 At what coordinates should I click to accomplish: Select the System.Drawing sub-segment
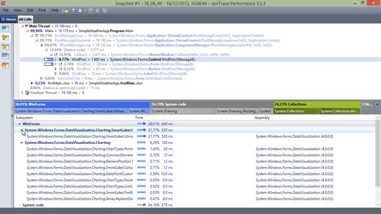coord(183,111)
